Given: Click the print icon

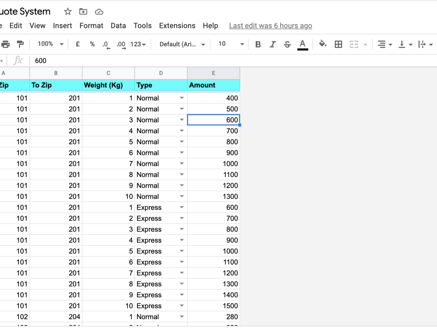Looking at the screenshot, I should (x=5, y=44).
